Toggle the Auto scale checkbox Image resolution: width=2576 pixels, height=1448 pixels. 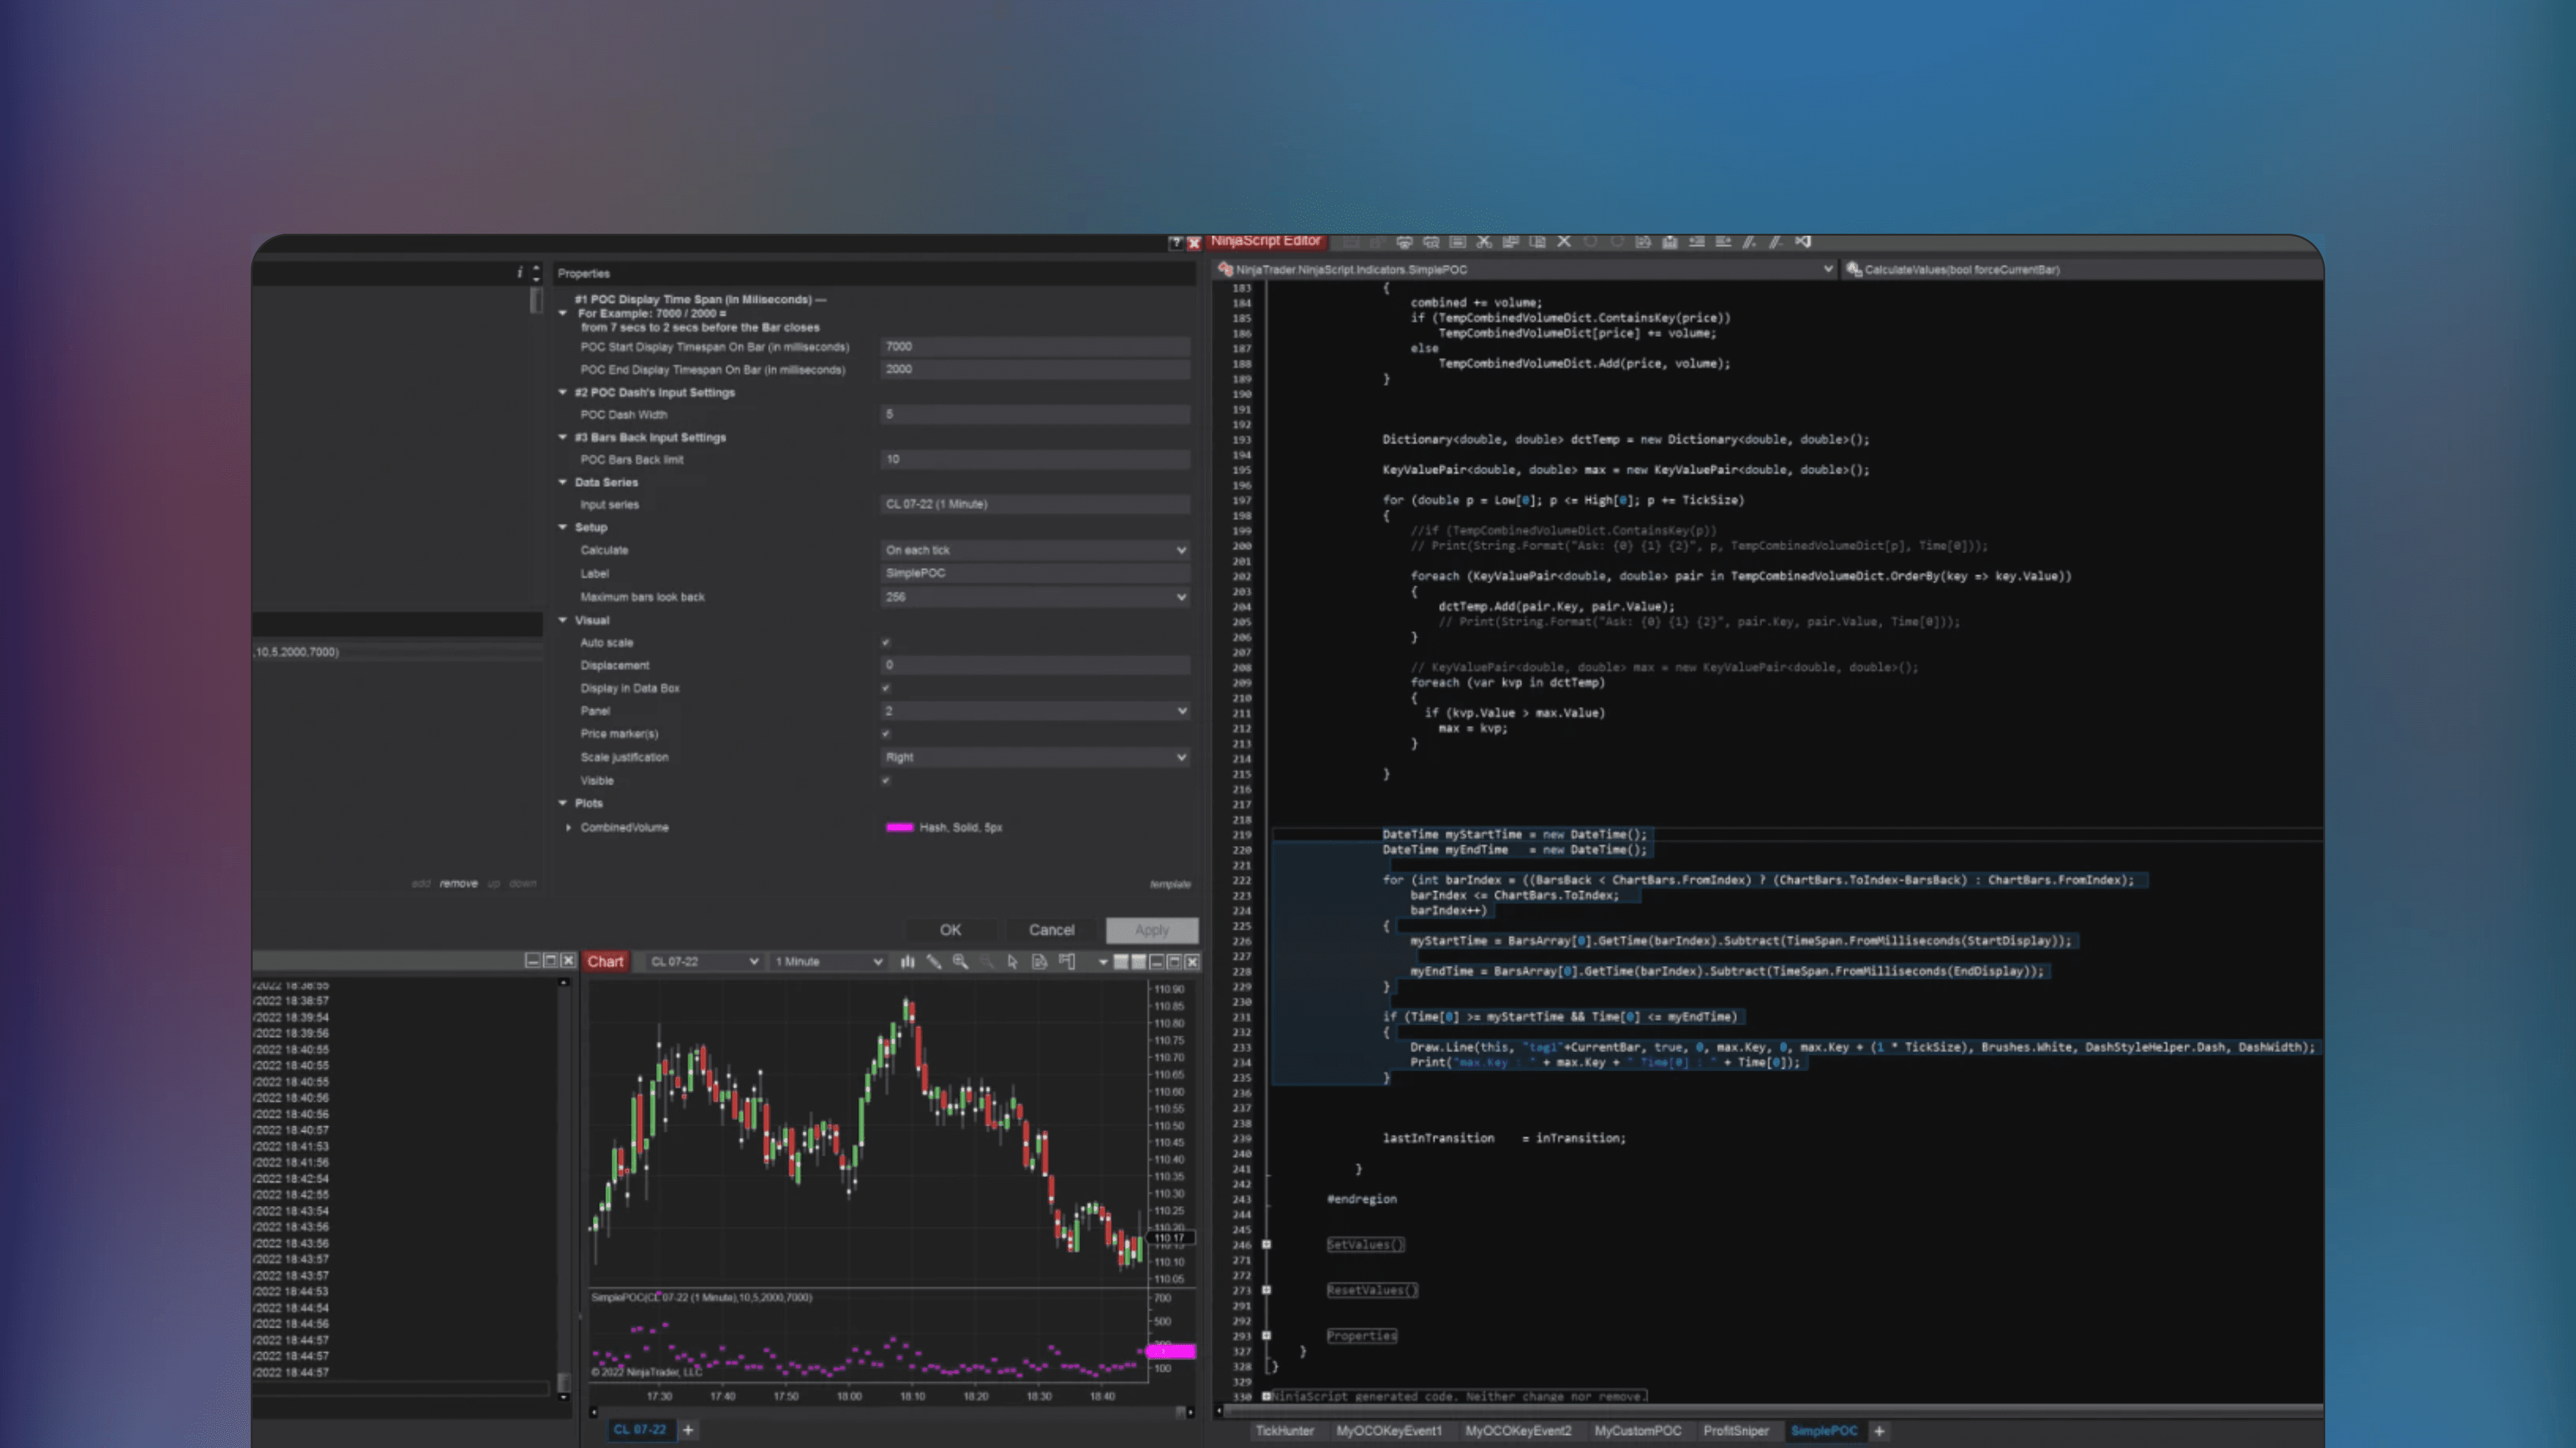(x=886, y=643)
